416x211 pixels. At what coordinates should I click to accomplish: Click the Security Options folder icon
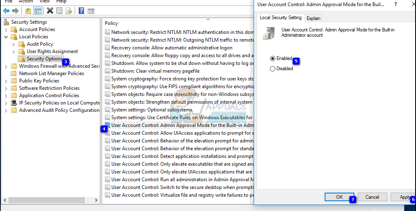(22, 59)
